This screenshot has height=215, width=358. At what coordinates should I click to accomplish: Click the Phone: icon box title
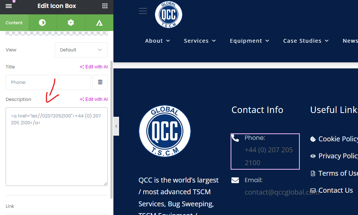[255, 138]
